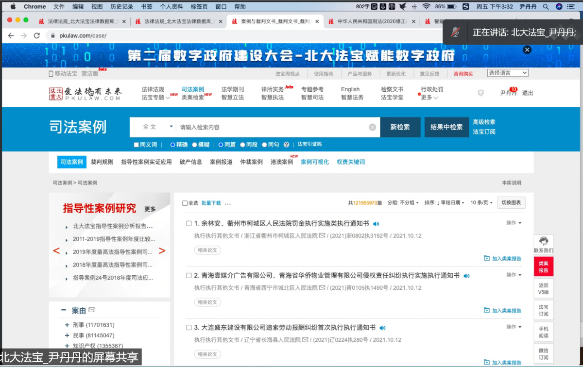Screen dimensions: 583x367
Task: Click the three-dot more options beside 批量下载
Action: point(228,203)
